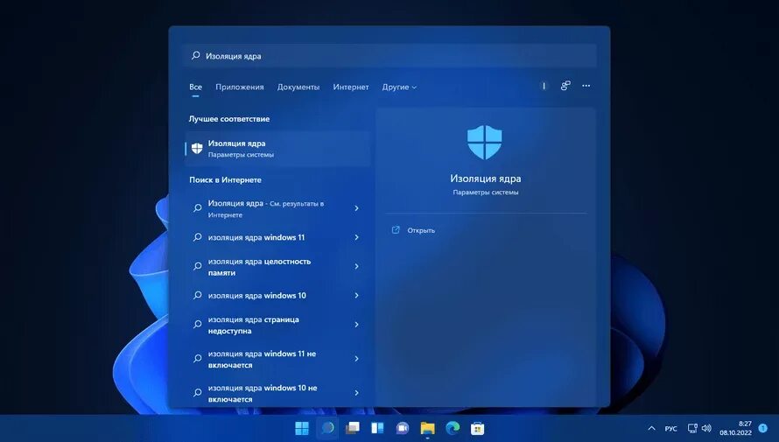The image size is (779, 442).
Task: Click search icon beside страница недоступна suggestion
Action: pyautogui.click(x=197, y=325)
